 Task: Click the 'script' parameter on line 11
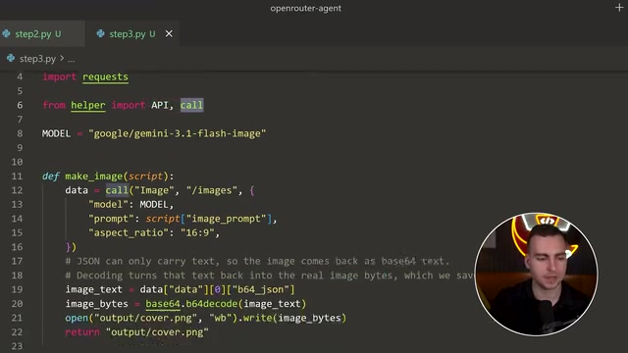point(145,176)
